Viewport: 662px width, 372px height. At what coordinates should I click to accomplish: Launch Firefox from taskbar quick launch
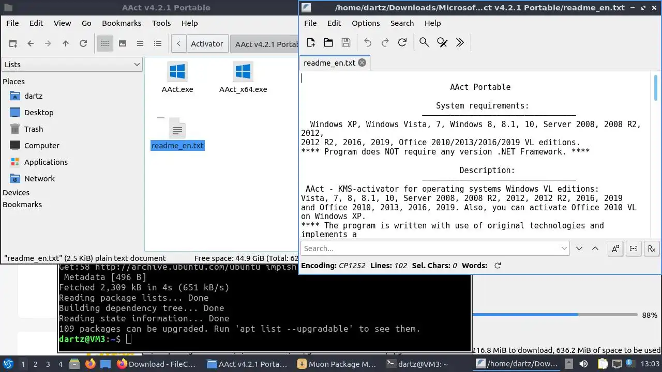pyautogui.click(x=91, y=364)
